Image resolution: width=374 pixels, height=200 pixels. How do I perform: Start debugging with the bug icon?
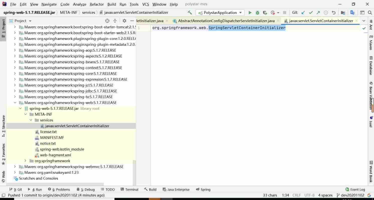coord(257,12)
